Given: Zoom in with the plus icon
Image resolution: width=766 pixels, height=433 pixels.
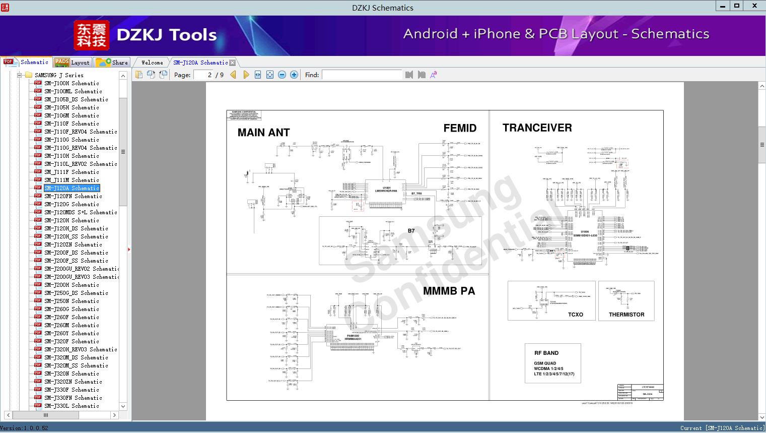Looking at the screenshot, I should (x=294, y=75).
